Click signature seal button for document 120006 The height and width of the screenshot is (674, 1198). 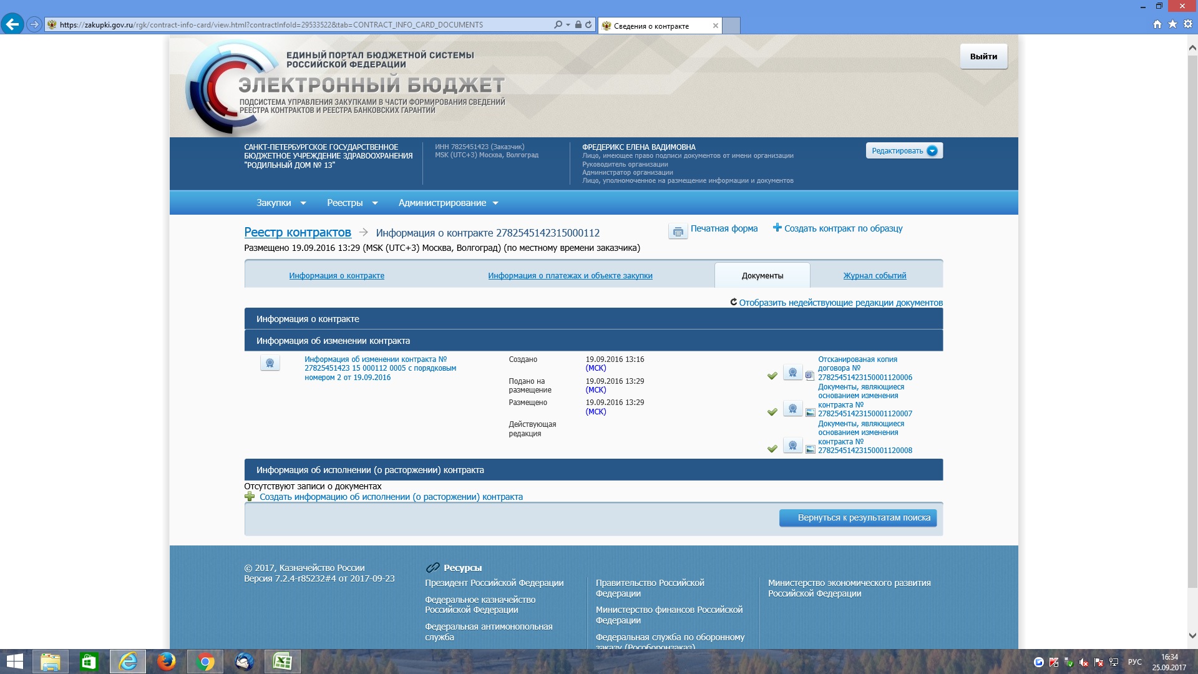[x=792, y=373]
